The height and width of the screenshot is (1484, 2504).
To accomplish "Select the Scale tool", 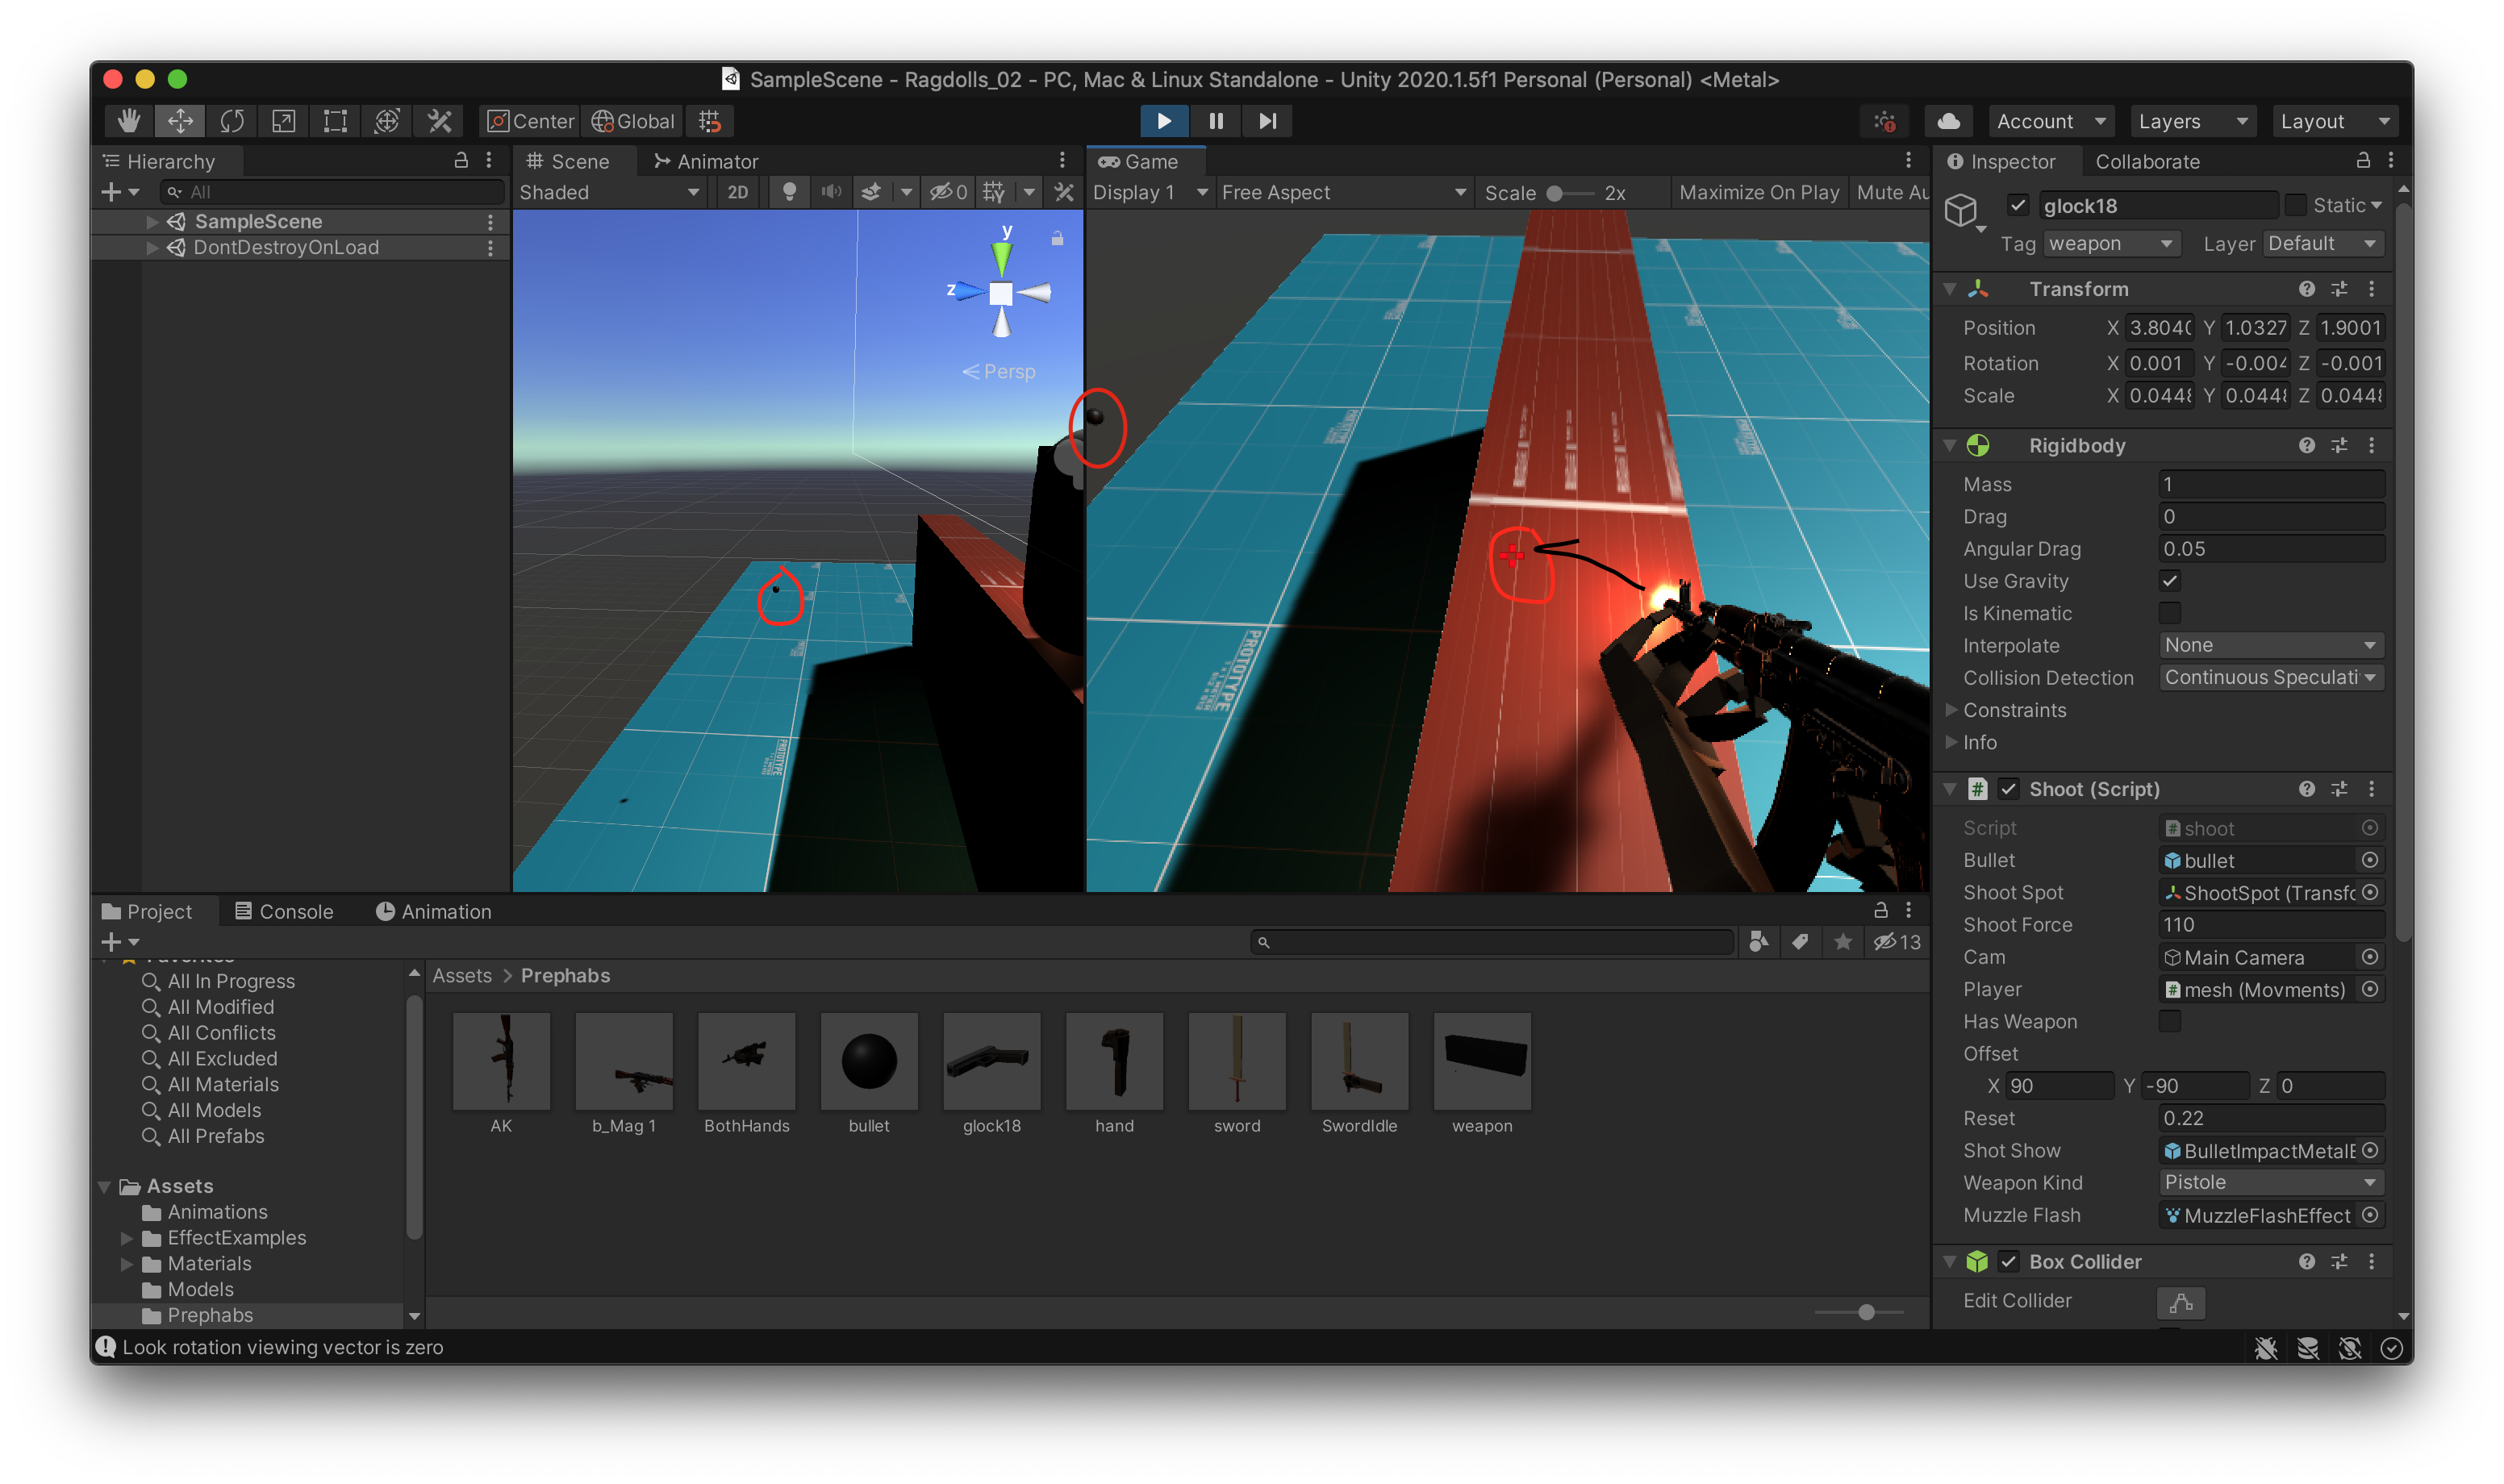I will (284, 121).
